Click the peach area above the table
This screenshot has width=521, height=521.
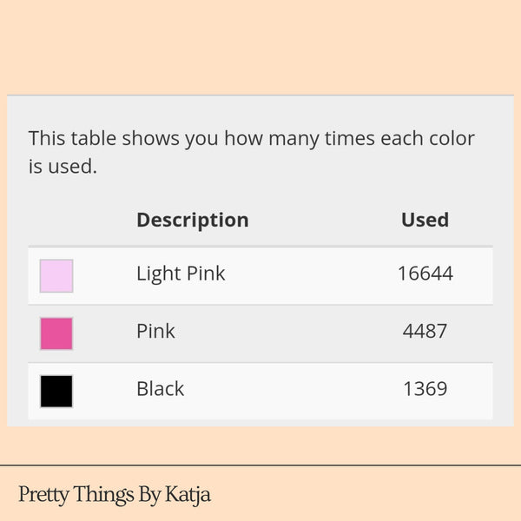(260, 48)
